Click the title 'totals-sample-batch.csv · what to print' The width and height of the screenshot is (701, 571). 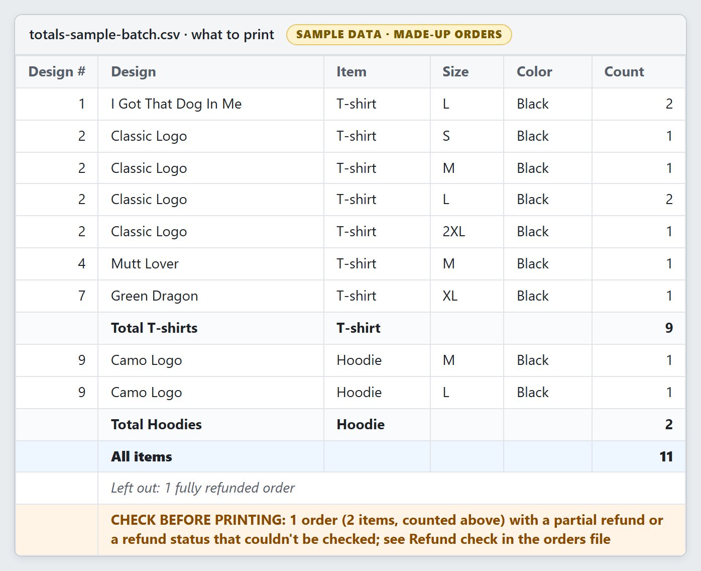(x=152, y=35)
